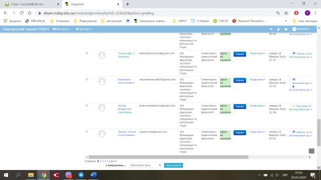Open portal messages chat icon
The image size is (321, 180).
coord(286,29)
